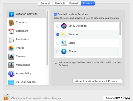Switch to the General tab
This screenshot has height=101, width=133.
click(45, 3)
